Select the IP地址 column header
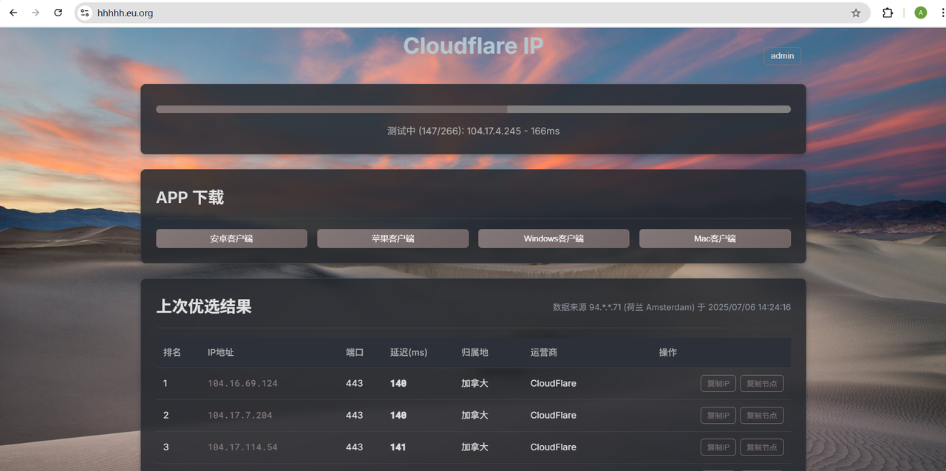The height and width of the screenshot is (471, 946). click(221, 353)
